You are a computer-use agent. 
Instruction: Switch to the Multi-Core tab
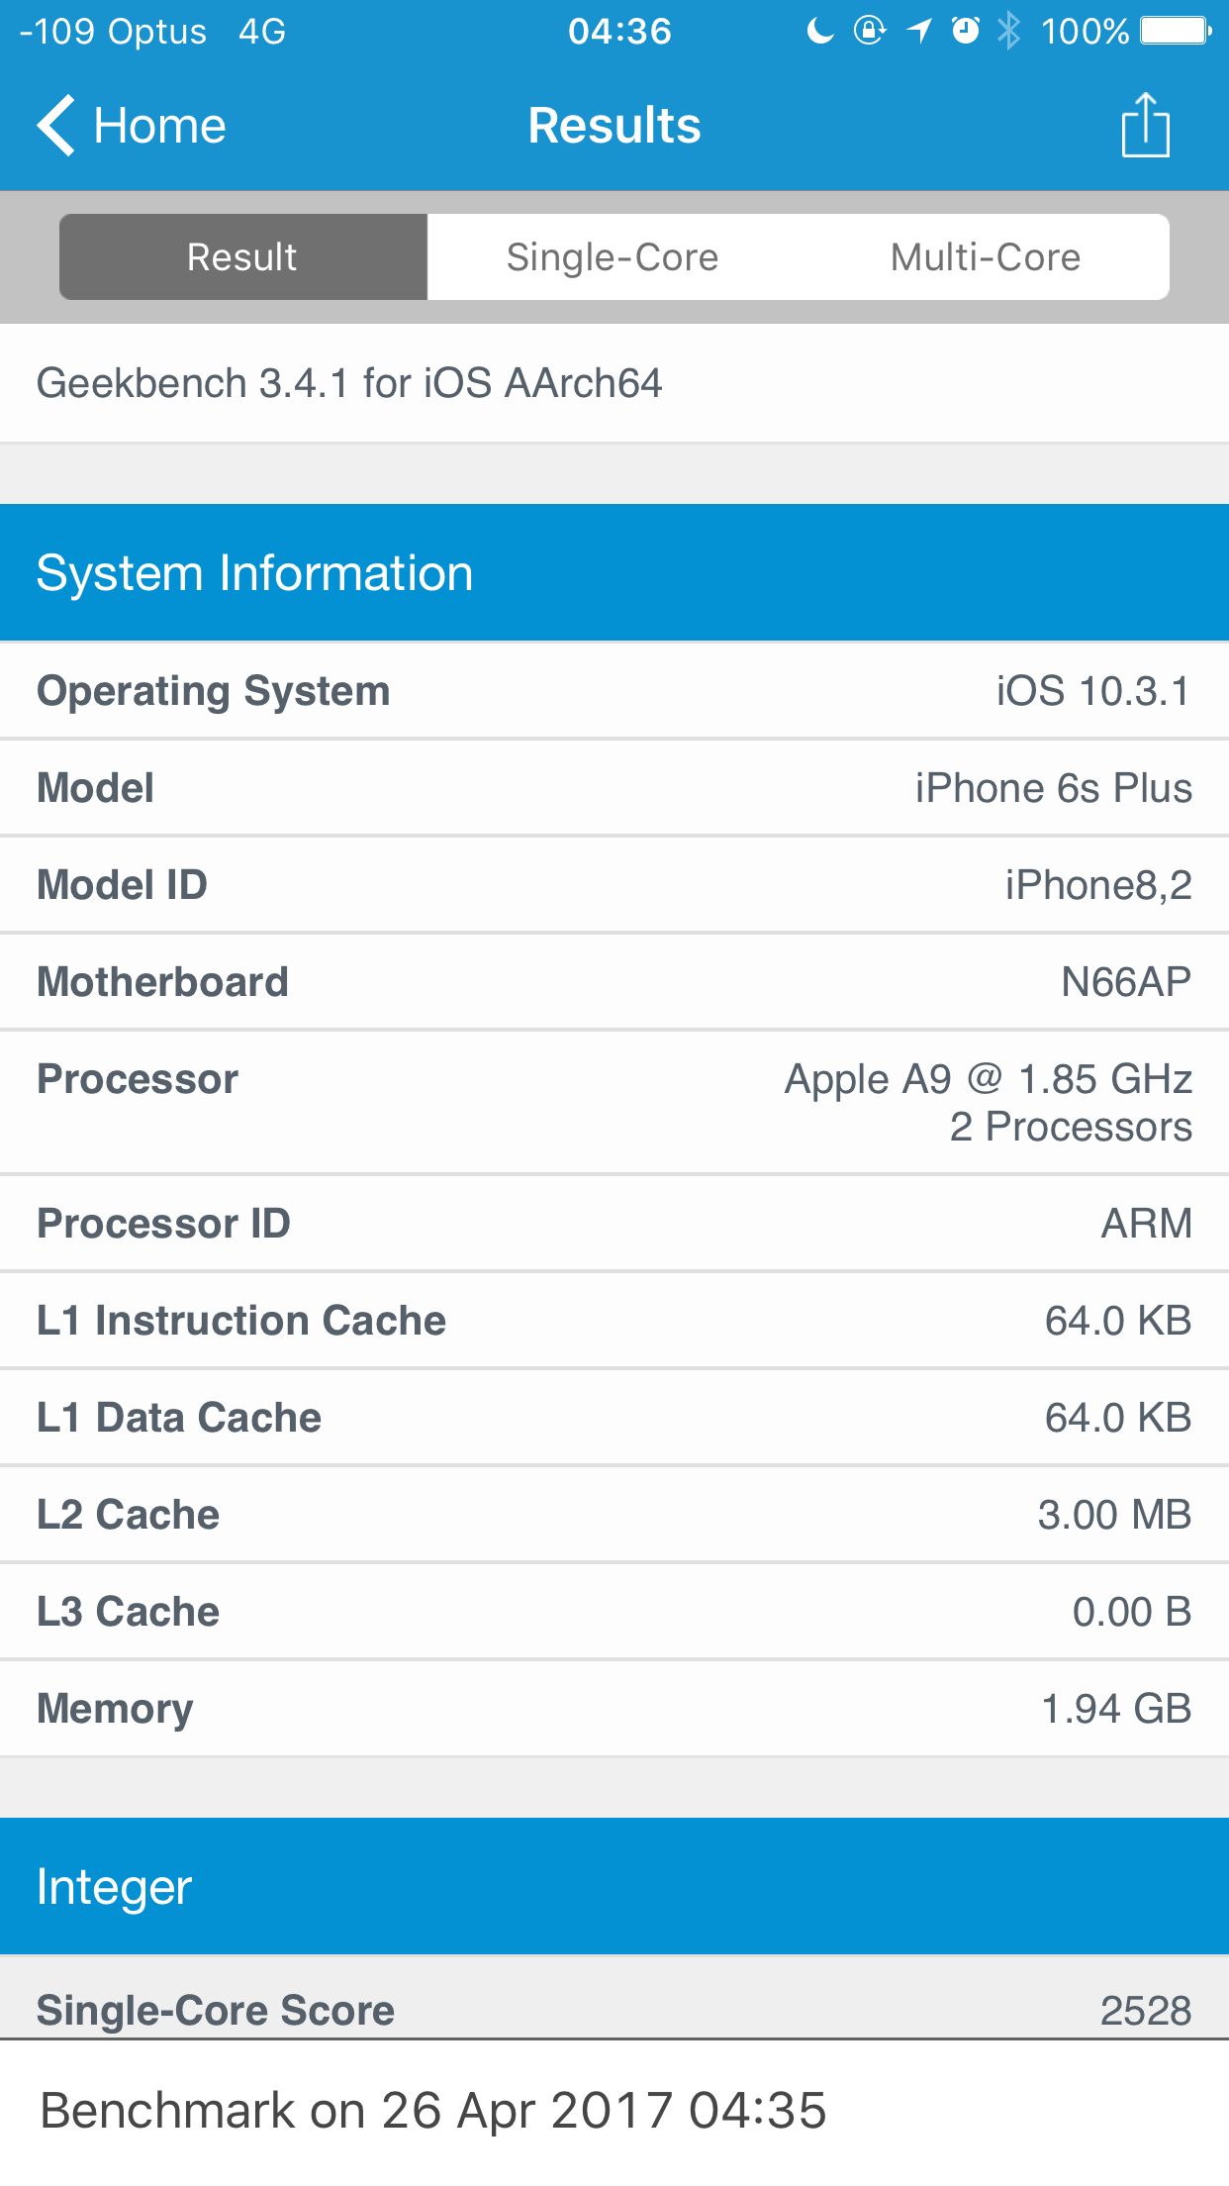(985, 256)
